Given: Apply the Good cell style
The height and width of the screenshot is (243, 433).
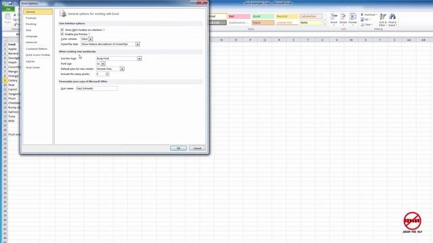Looking at the screenshot, I should coord(263,16).
